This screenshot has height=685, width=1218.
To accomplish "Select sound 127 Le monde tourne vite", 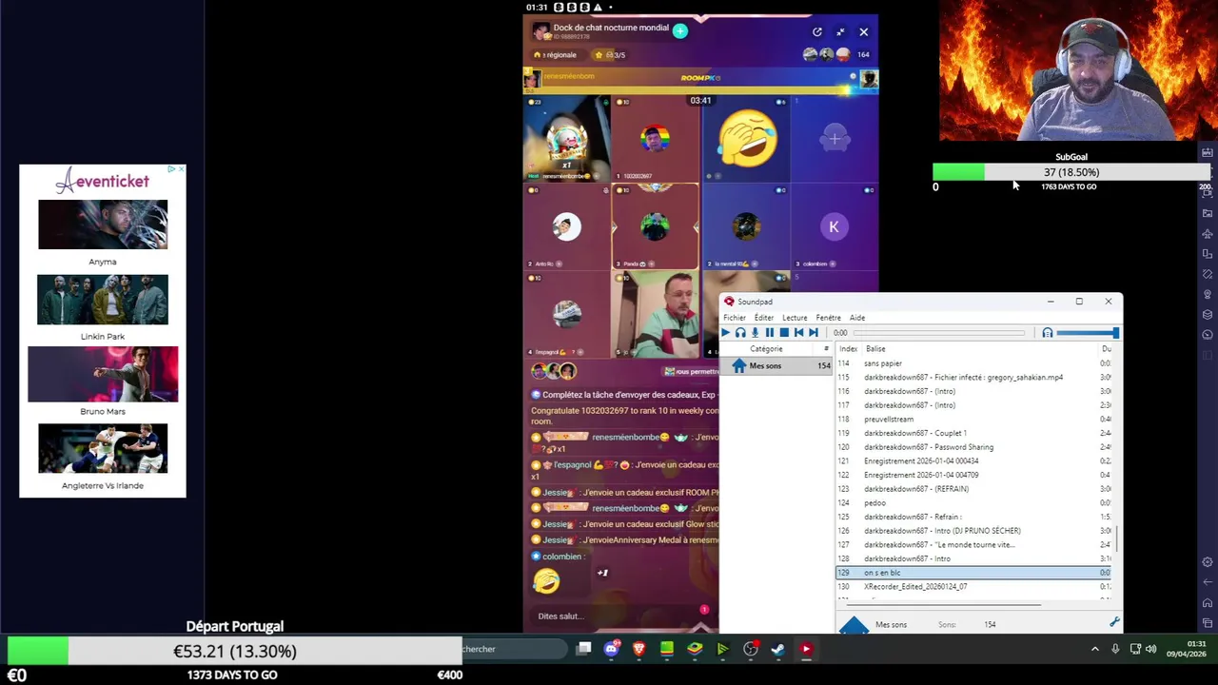I will click(972, 545).
